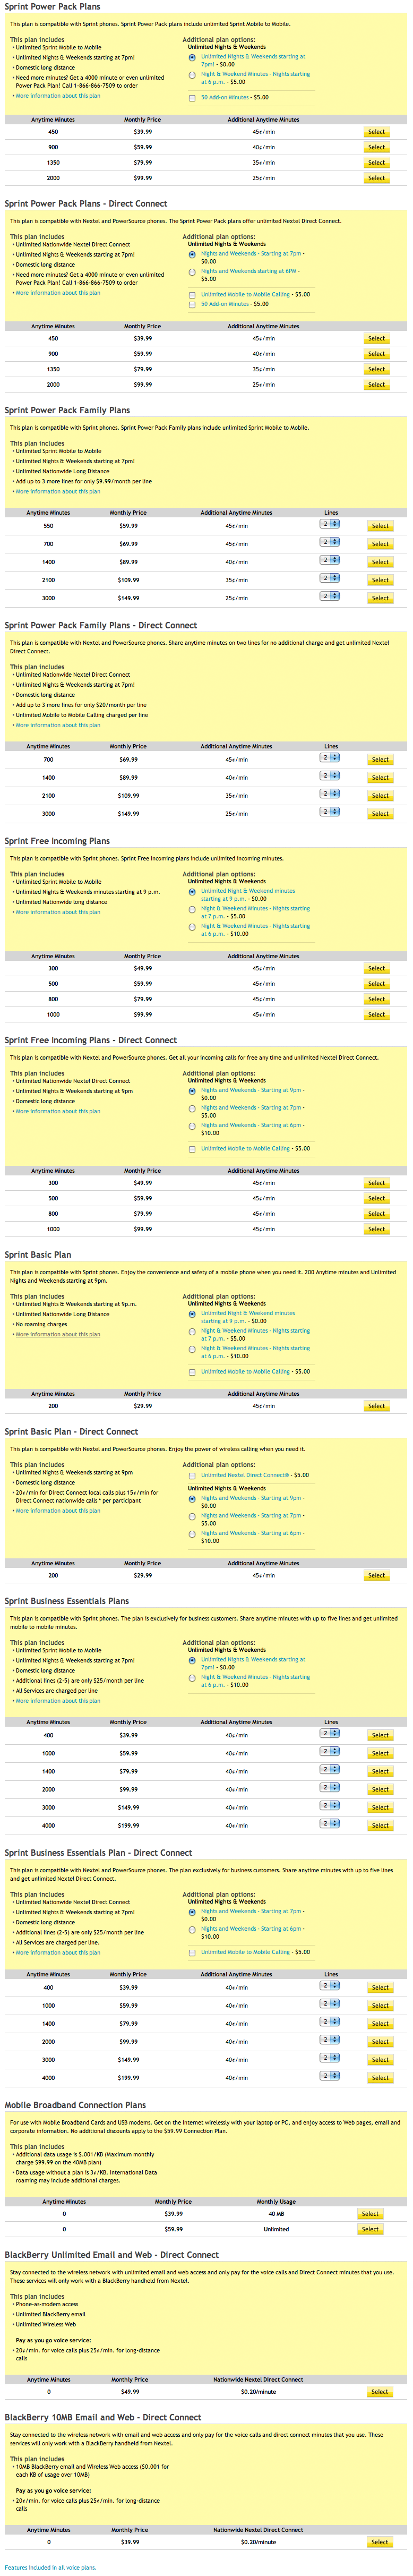Tick 50 Add-on Minutes under Sprint Power Pack Plans
The width and height of the screenshot is (413, 2576).
192,98
